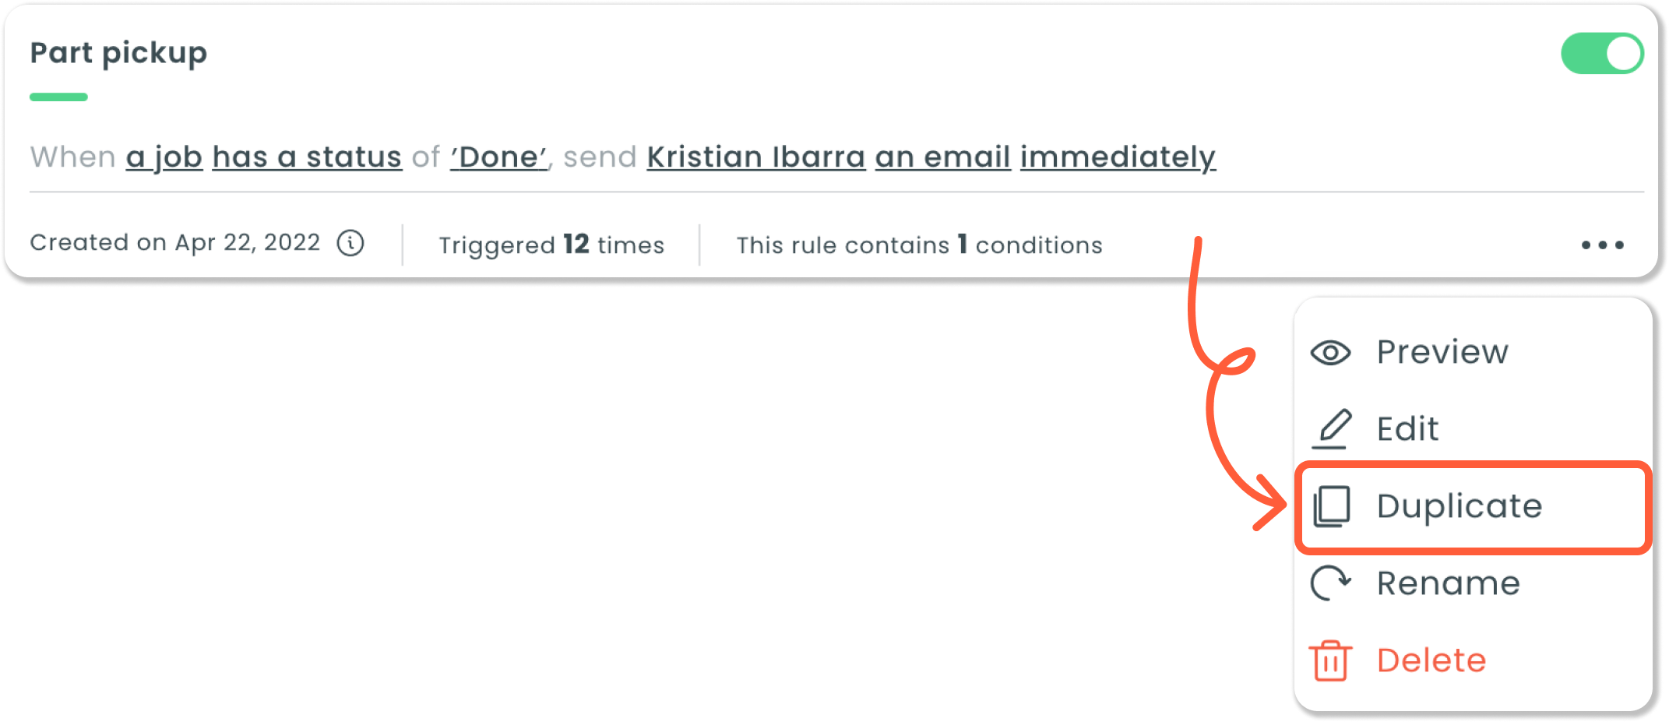The height and width of the screenshot is (722, 1669).
Task: Click the Kristian Ibarra recipient link
Action: [756, 157]
